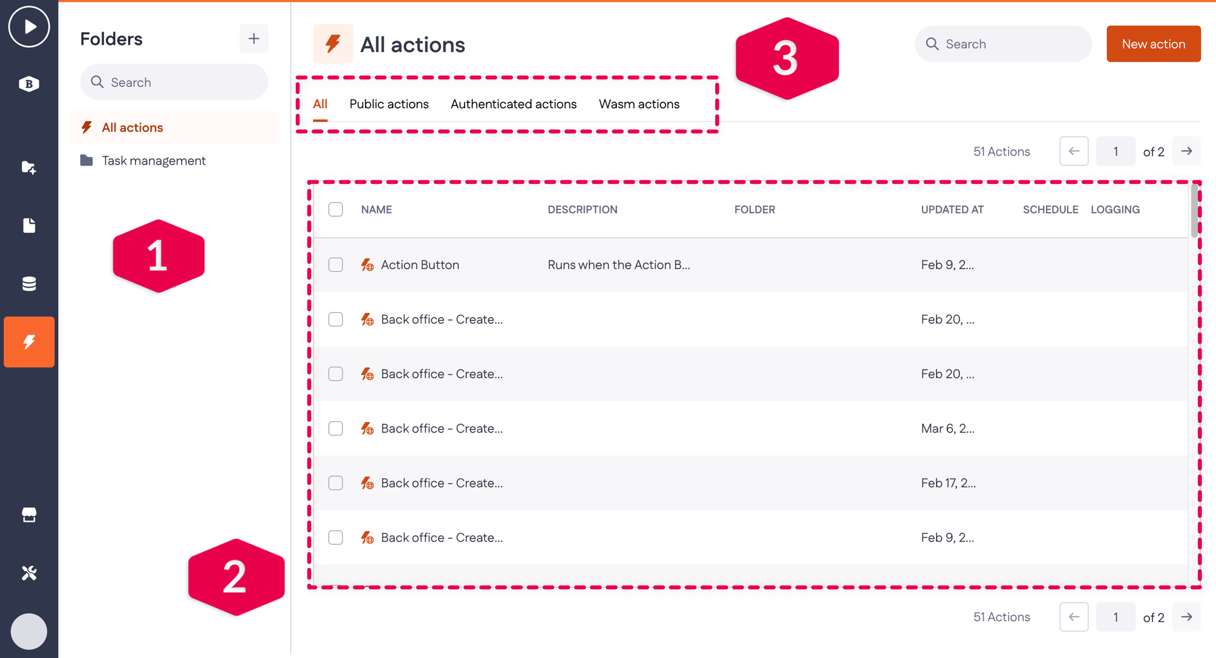Check the row dated Mar 6 checkbox
This screenshot has height=658, width=1216.
336,428
